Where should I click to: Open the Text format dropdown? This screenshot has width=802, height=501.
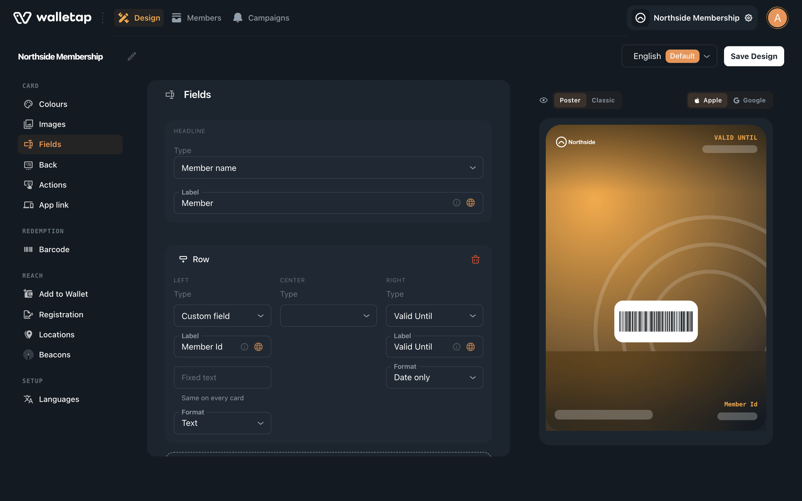222,423
